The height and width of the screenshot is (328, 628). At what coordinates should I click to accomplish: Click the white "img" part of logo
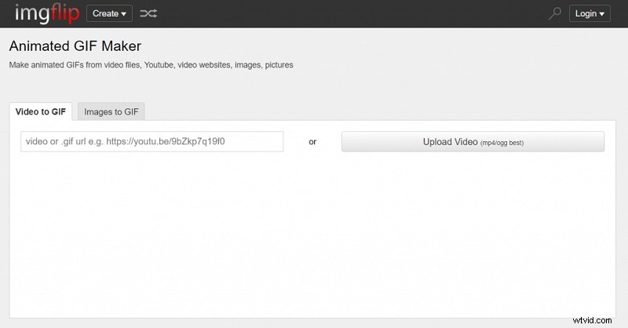point(30,13)
